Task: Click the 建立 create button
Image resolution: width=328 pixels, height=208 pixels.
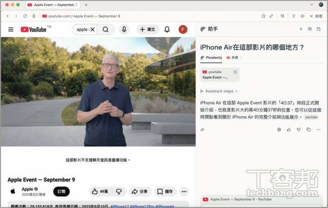Action: tap(148, 30)
